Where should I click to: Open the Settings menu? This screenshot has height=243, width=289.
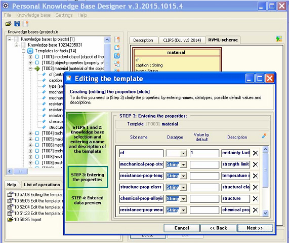coord(64,15)
